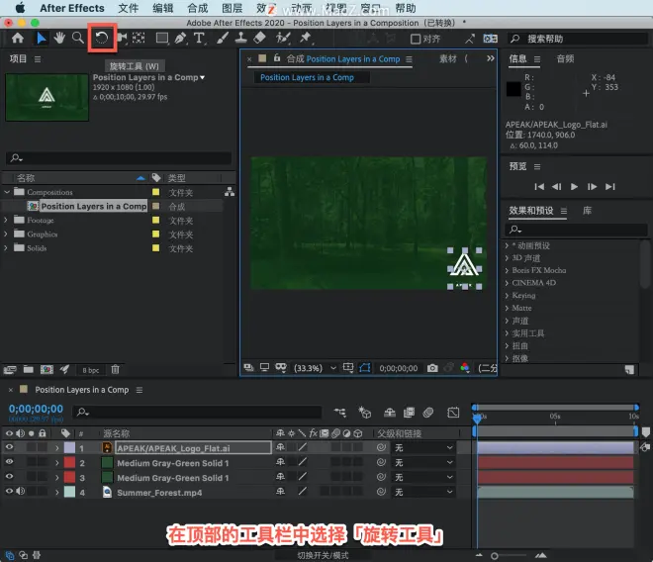Screen dimensions: 653x562
Task: Open magnification ratio dropdown 33.3%
Action: [x=315, y=368]
